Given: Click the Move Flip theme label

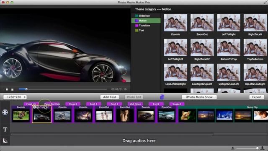Looking at the screenshot, I should point(252,107).
